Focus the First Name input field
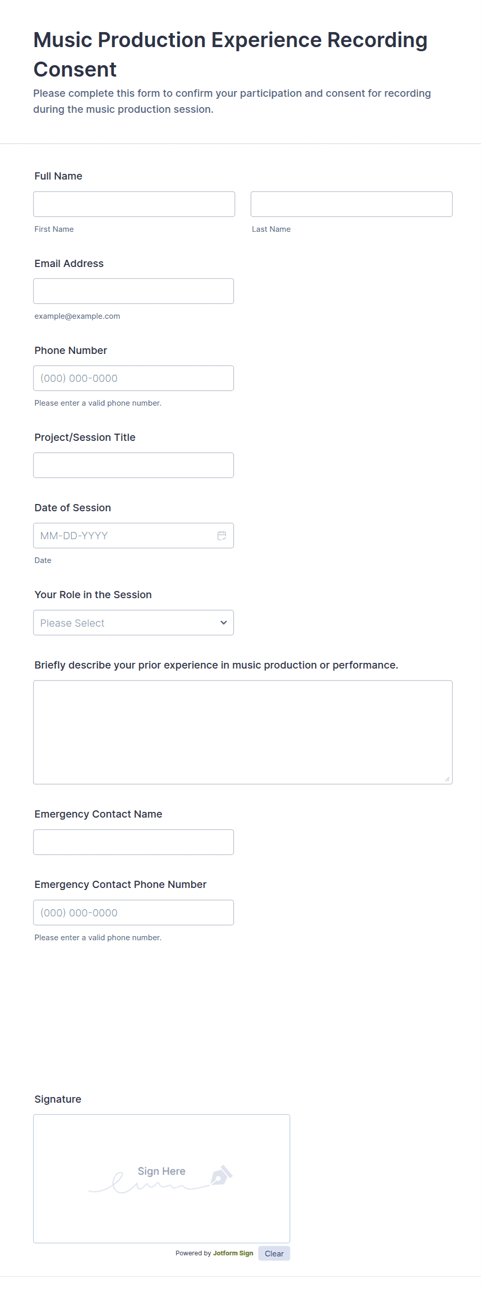481x1289 pixels. pyautogui.click(x=134, y=204)
